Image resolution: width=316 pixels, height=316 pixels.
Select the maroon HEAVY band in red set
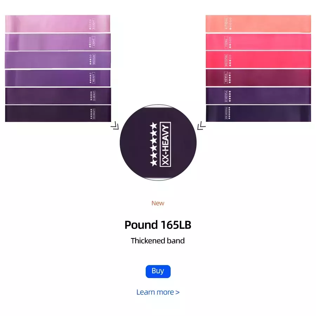click(258, 78)
